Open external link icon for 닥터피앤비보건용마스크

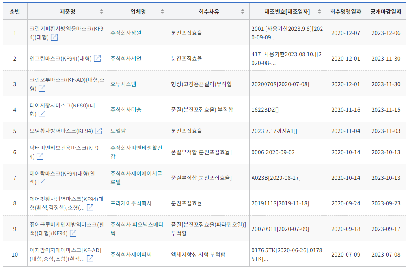tap(40, 157)
